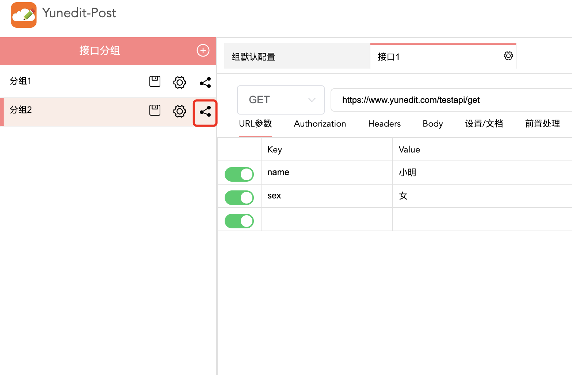This screenshot has height=375, width=572.
Task: Select the Body tab
Action: [432, 124]
